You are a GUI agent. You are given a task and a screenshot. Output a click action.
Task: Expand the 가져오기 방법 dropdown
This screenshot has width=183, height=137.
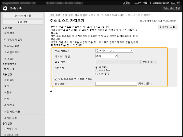click(106, 56)
